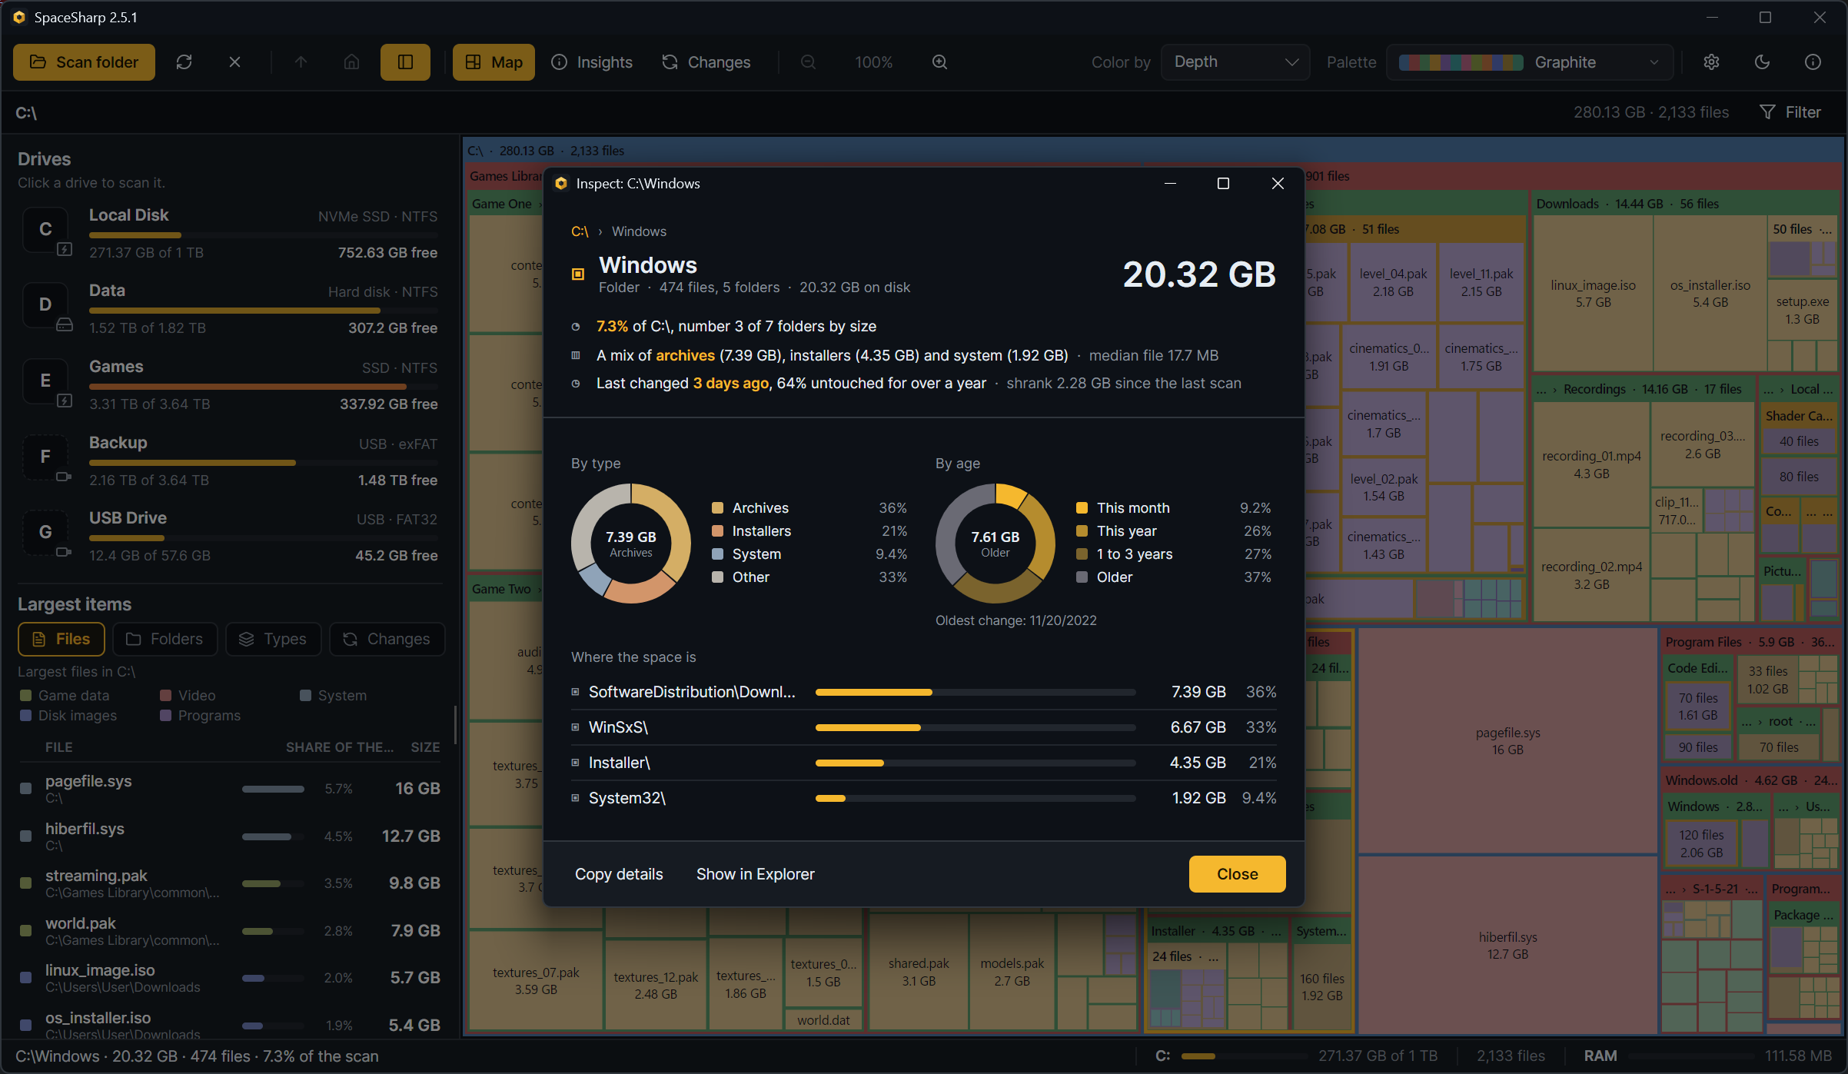Image resolution: width=1848 pixels, height=1074 pixels.
Task: Click the zoom in magnifier icon
Action: [939, 62]
